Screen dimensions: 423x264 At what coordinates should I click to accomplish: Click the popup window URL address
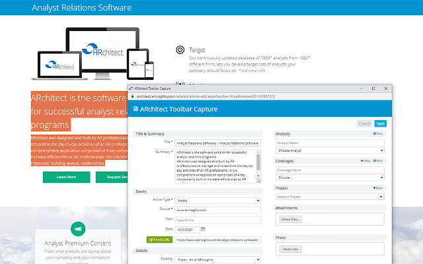tap(206, 96)
